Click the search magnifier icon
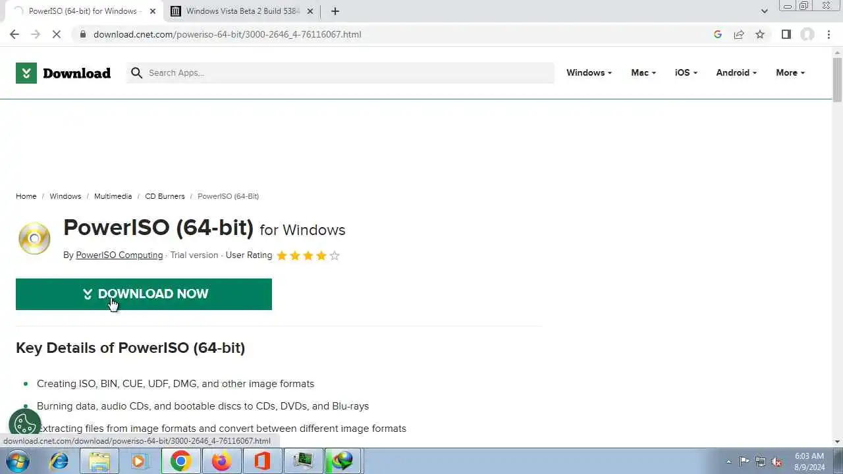 tap(136, 72)
